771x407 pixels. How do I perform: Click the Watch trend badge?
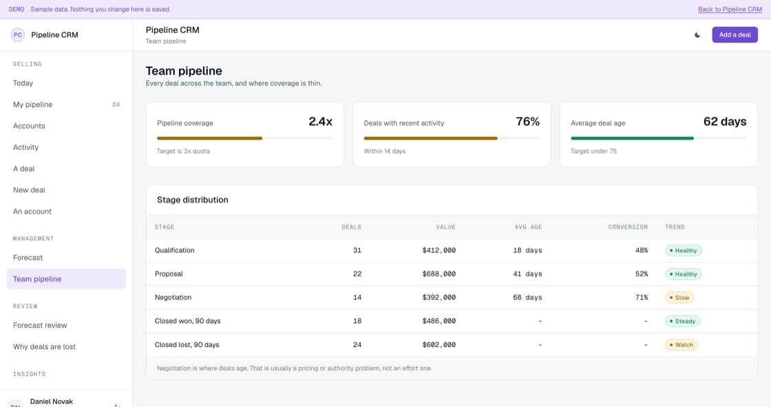tap(681, 345)
